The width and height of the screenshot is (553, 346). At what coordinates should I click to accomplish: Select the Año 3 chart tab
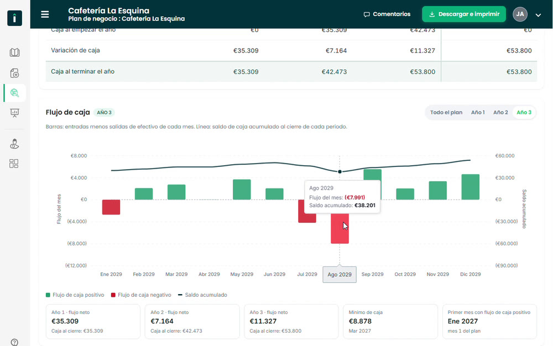(524, 112)
